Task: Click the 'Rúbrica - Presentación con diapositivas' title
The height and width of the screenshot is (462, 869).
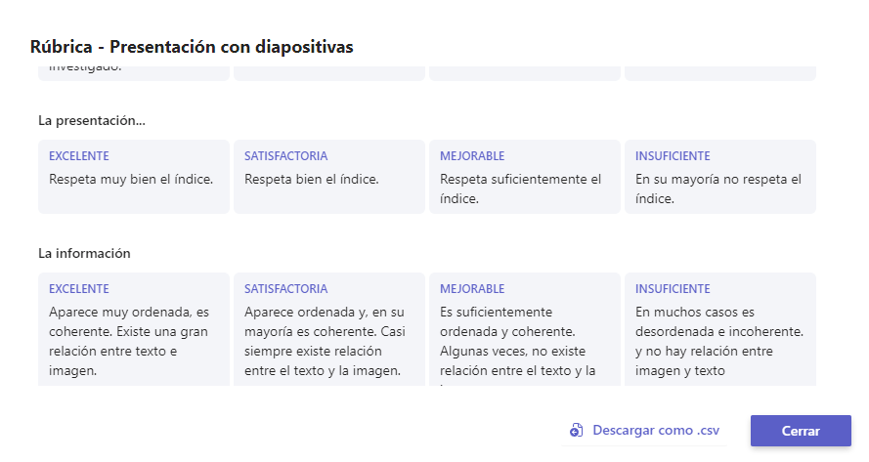Action: coord(192,47)
